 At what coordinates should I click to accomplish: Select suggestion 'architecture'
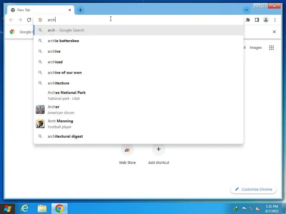pyautogui.click(x=139, y=83)
